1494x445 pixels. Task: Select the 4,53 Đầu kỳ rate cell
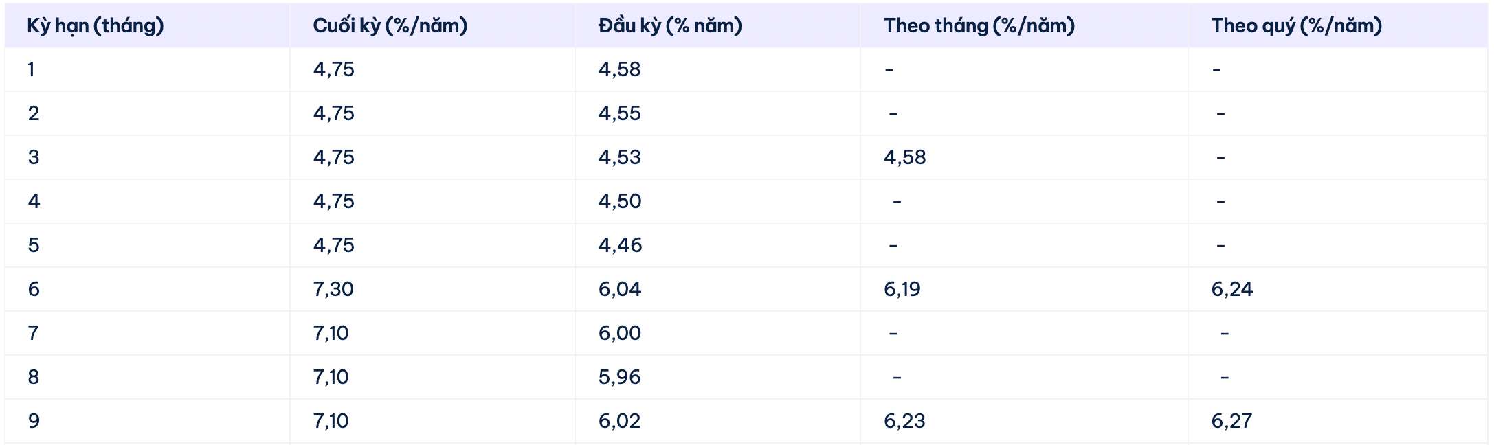(619, 157)
